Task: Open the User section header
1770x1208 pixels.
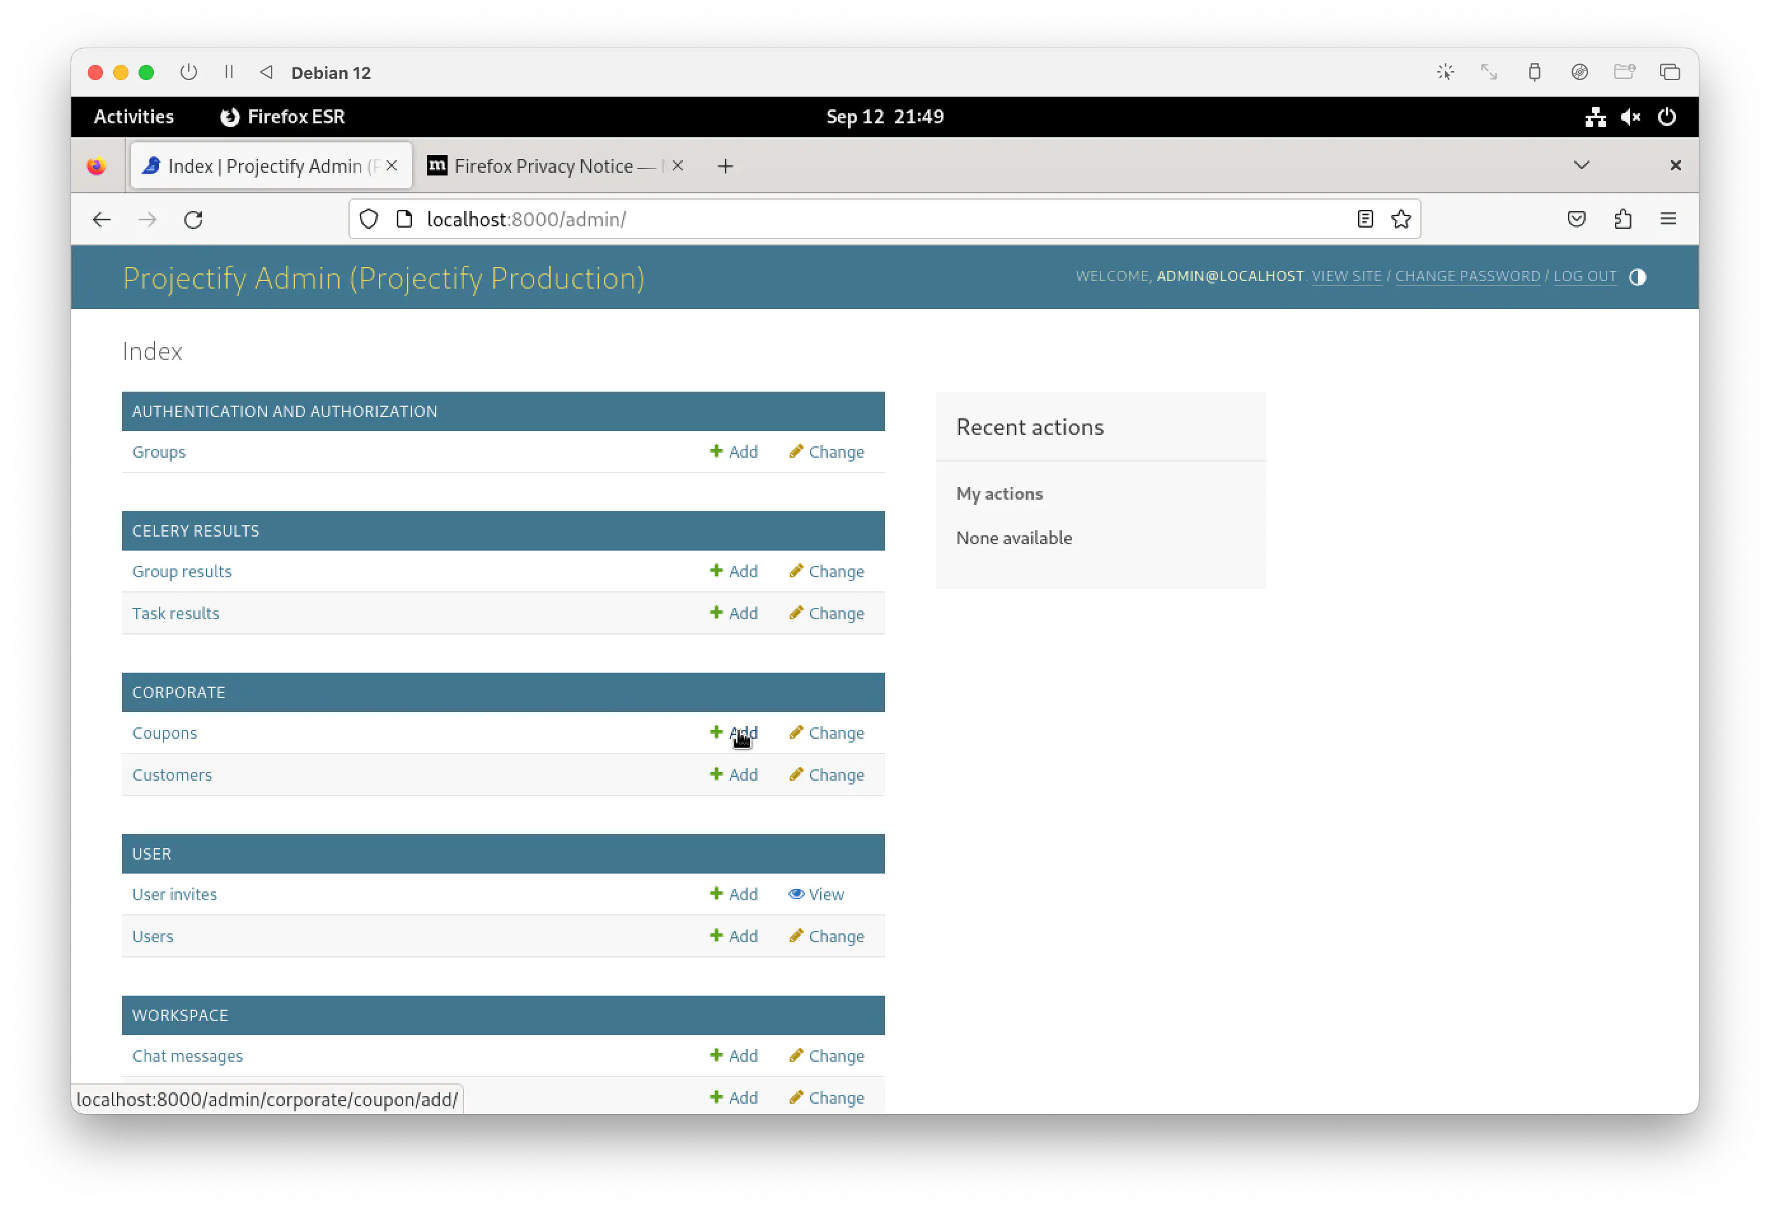Action: pos(151,854)
